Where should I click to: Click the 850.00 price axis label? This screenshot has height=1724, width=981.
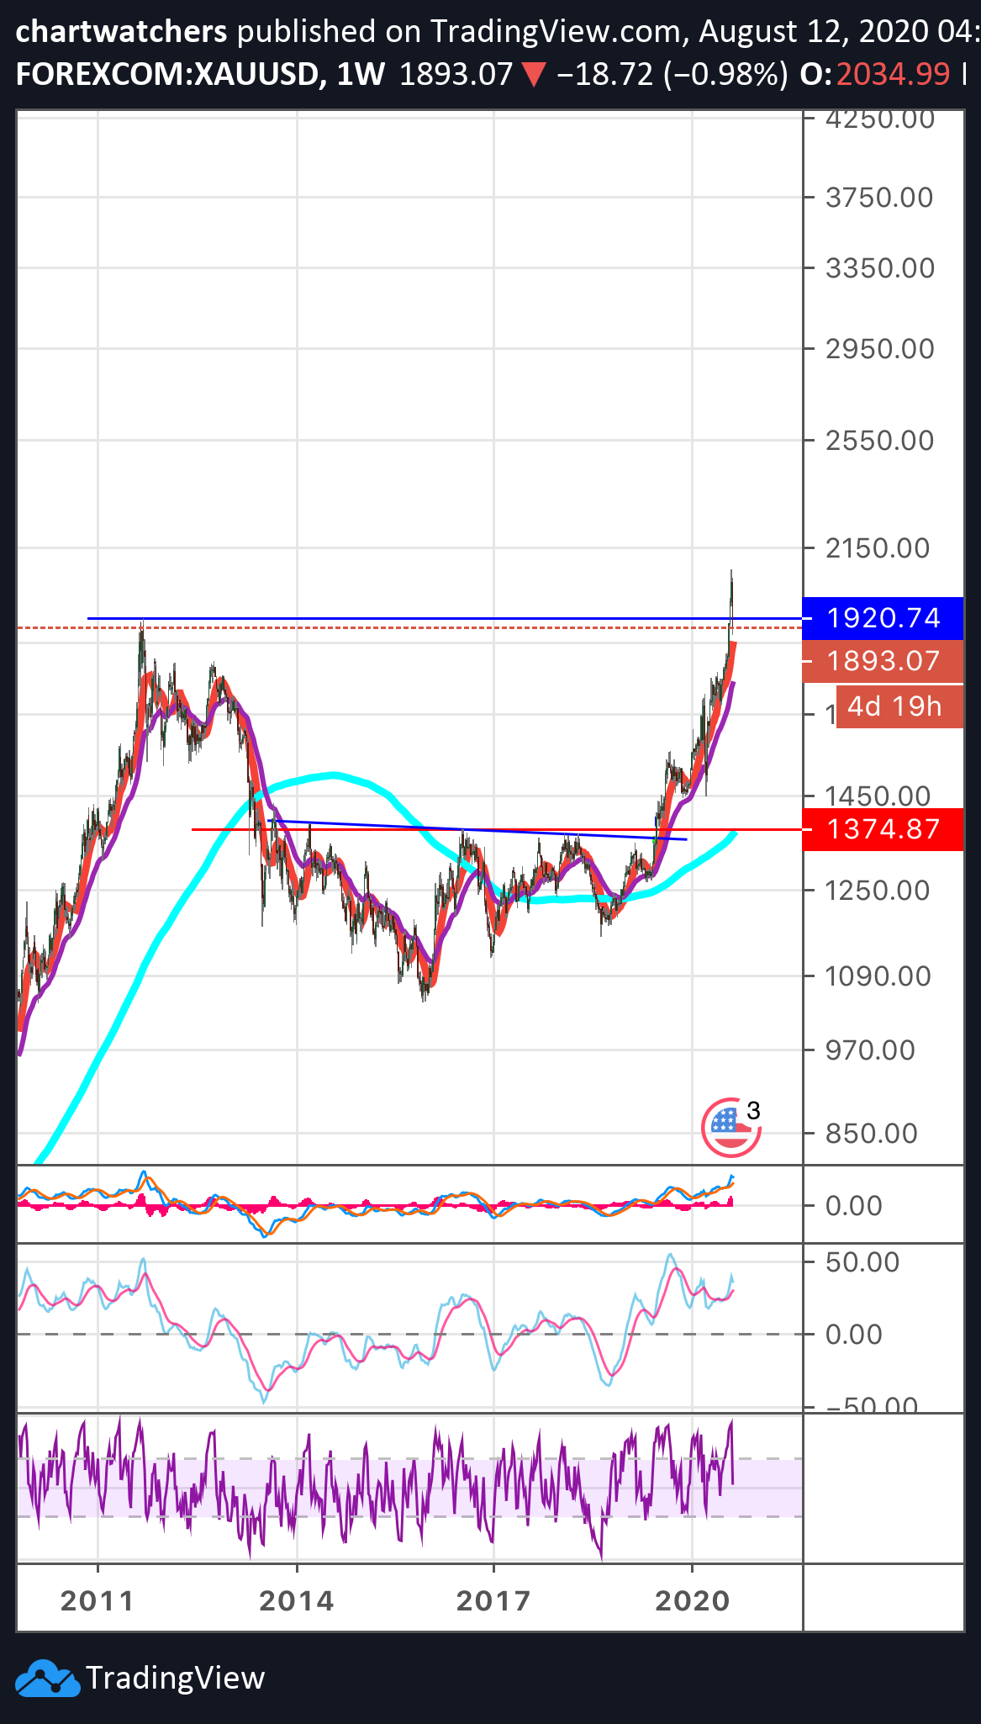click(x=872, y=1133)
